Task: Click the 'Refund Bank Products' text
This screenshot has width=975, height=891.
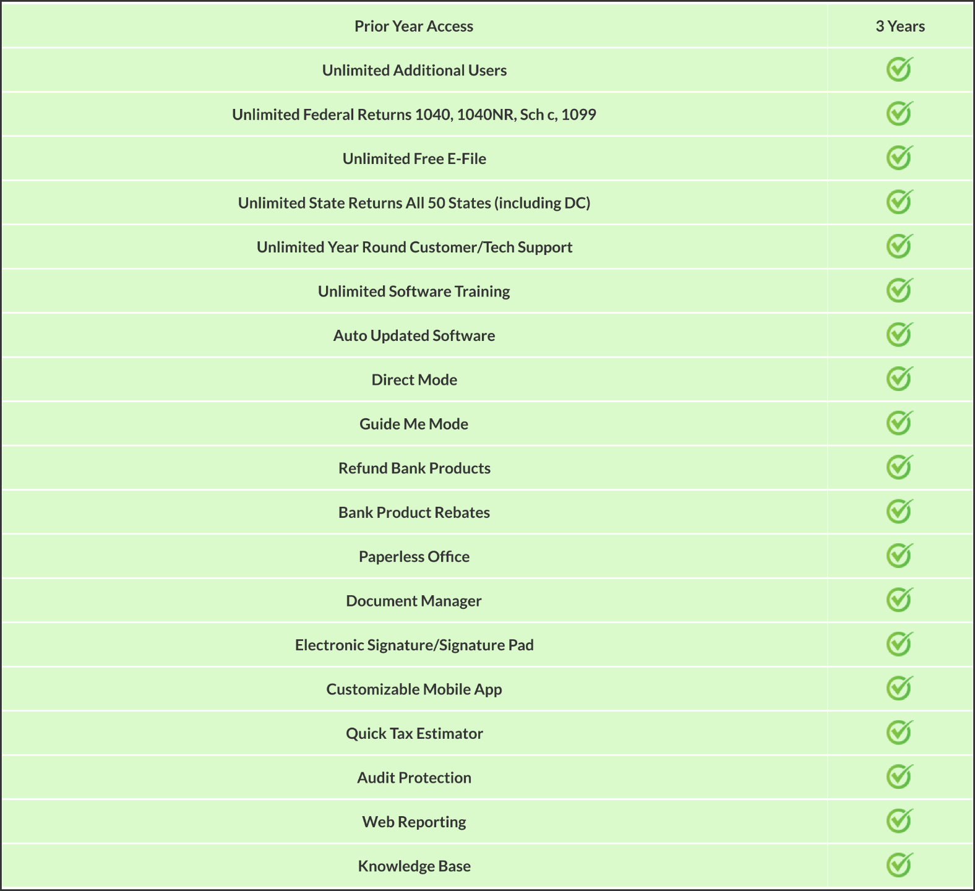Action: [414, 468]
